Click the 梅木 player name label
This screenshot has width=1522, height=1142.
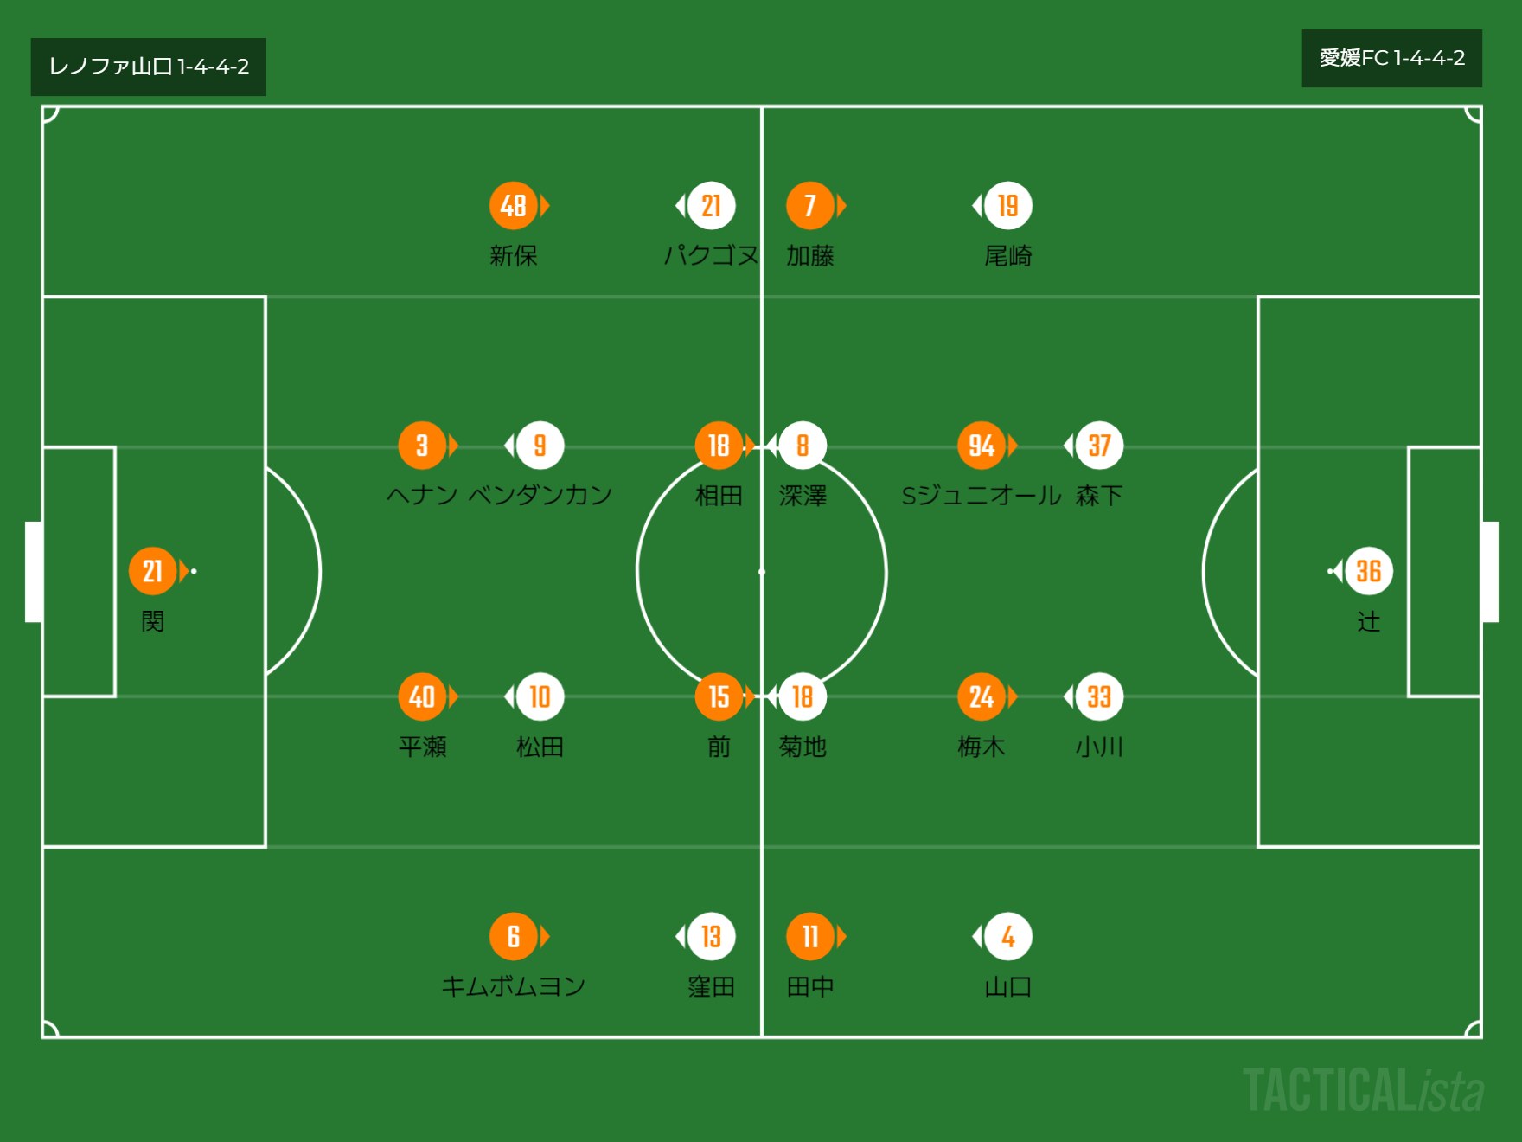click(981, 747)
